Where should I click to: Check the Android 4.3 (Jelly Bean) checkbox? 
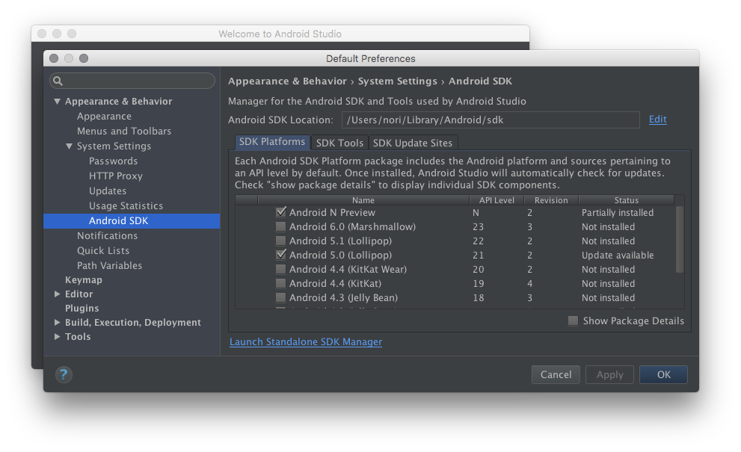[280, 297]
